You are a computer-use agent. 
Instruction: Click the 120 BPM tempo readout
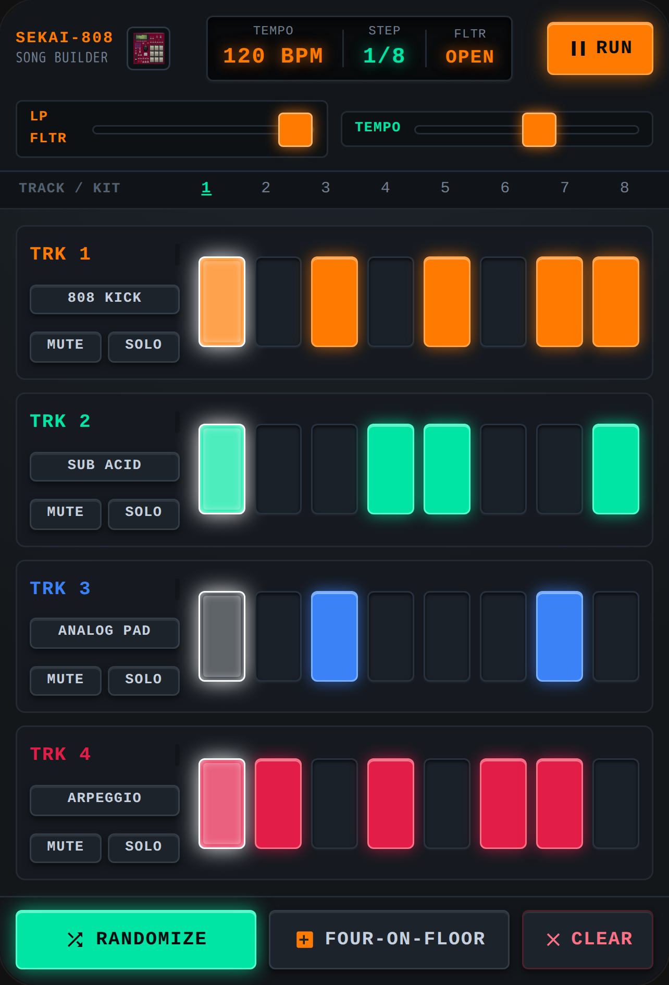point(273,56)
